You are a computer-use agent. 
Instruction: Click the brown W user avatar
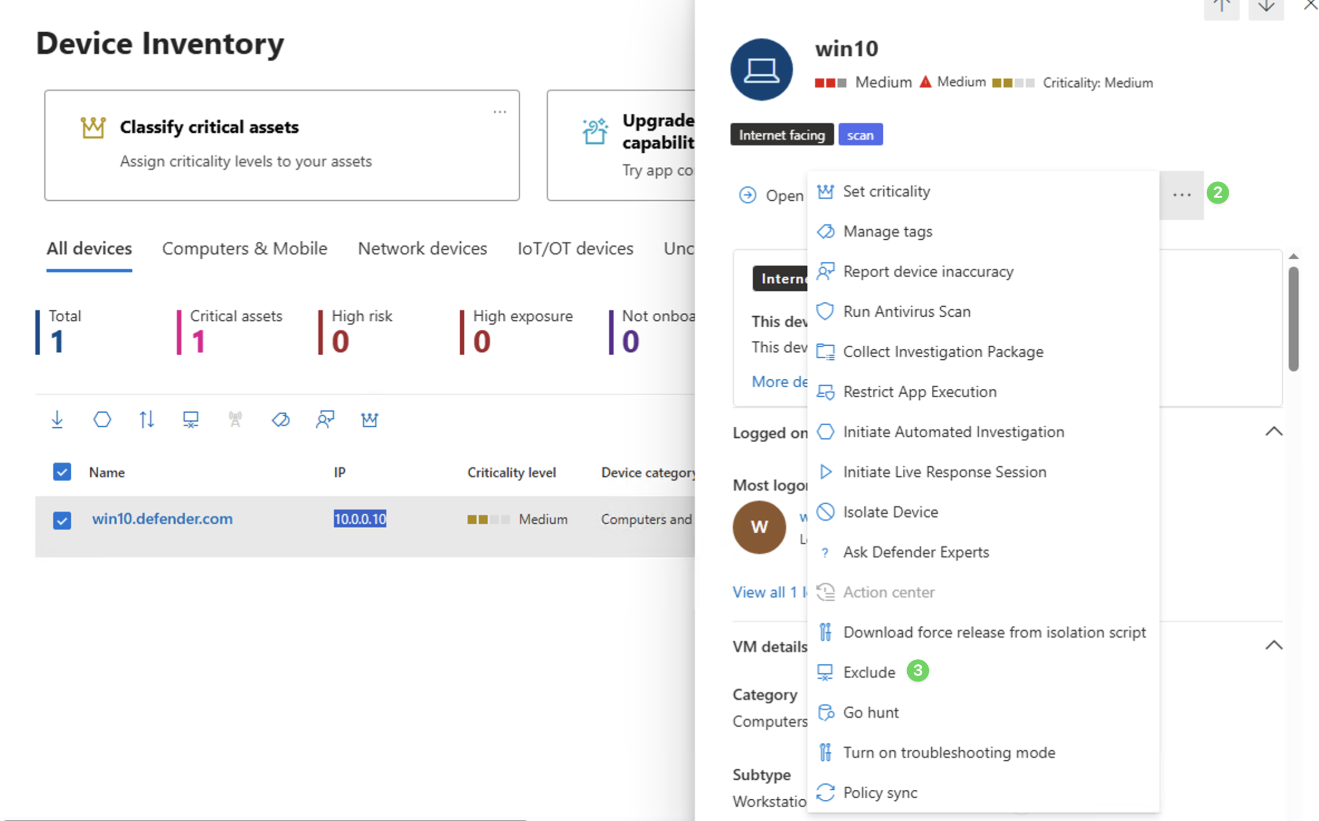coord(759,527)
